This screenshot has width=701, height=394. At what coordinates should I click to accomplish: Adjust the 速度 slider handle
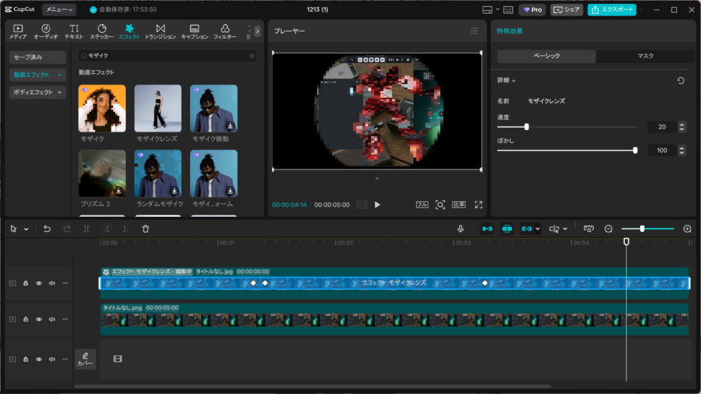(526, 127)
